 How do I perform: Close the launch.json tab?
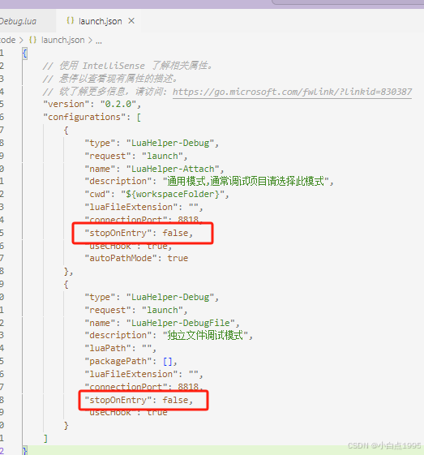tap(131, 21)
